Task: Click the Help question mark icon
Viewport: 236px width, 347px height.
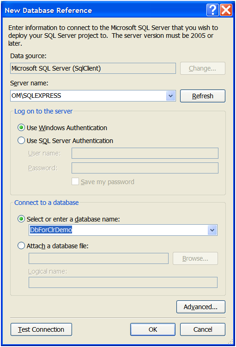Action: (212, 10)
